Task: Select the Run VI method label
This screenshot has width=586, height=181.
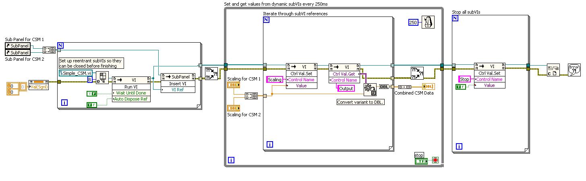Action: (x=131, y=86)
